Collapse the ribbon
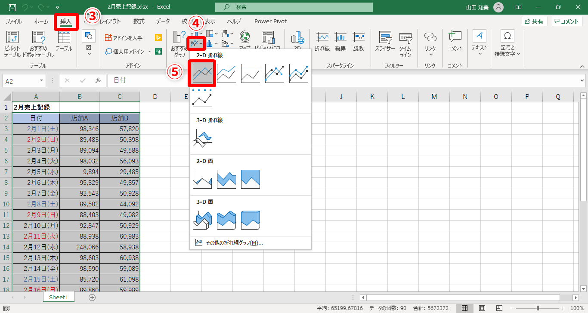Viewport: 588px width, 313px height. [x=582, y=66]
